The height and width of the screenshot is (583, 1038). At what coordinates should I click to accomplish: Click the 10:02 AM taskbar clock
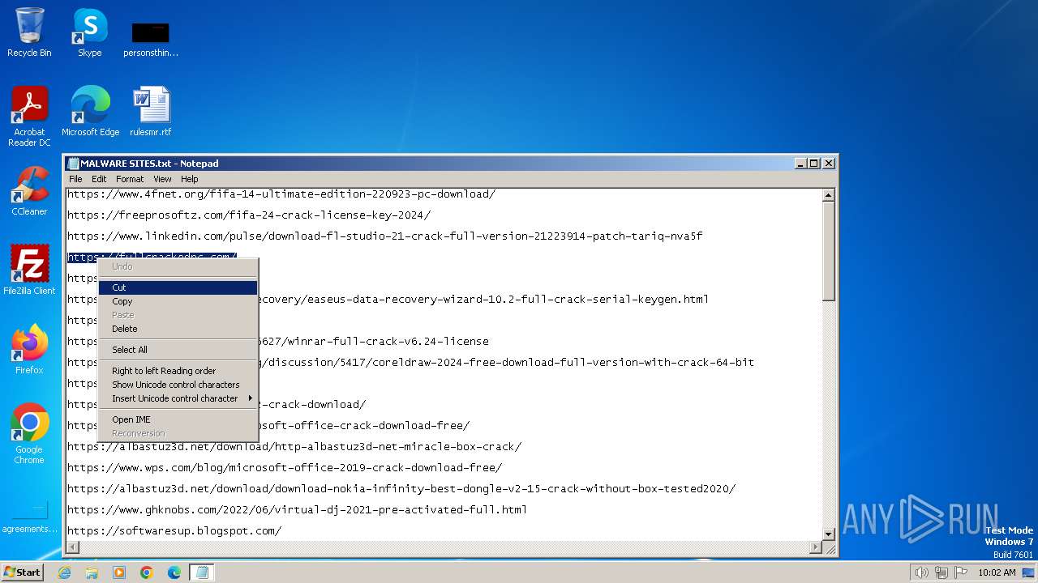(x=997, y=572)
